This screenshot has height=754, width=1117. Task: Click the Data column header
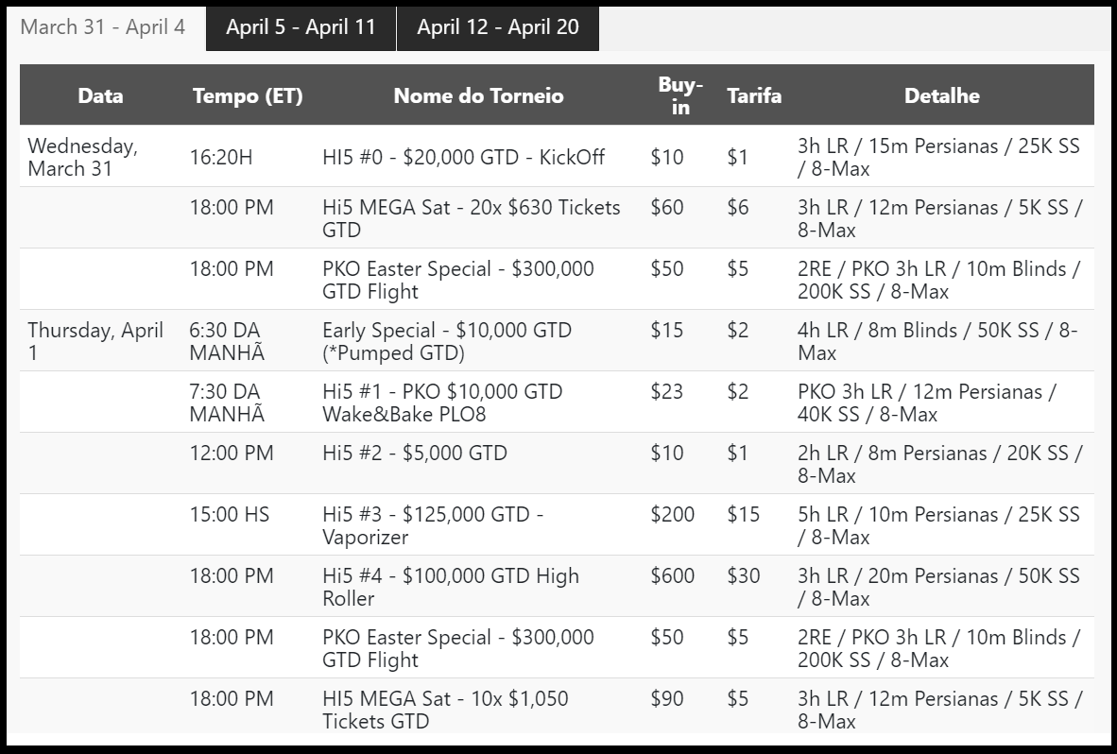100,95
